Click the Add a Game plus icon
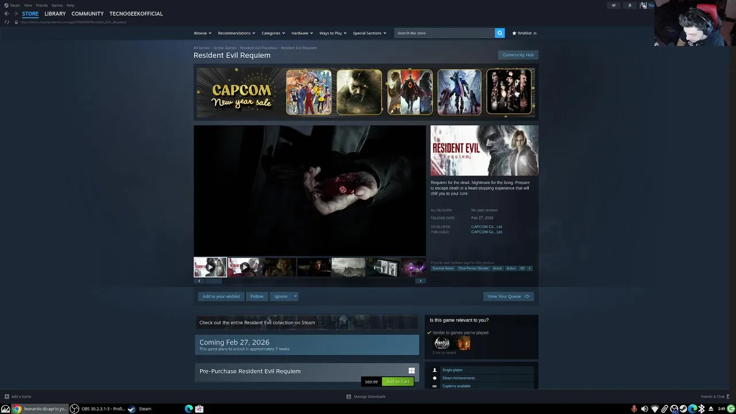 (x=7, y=396)
